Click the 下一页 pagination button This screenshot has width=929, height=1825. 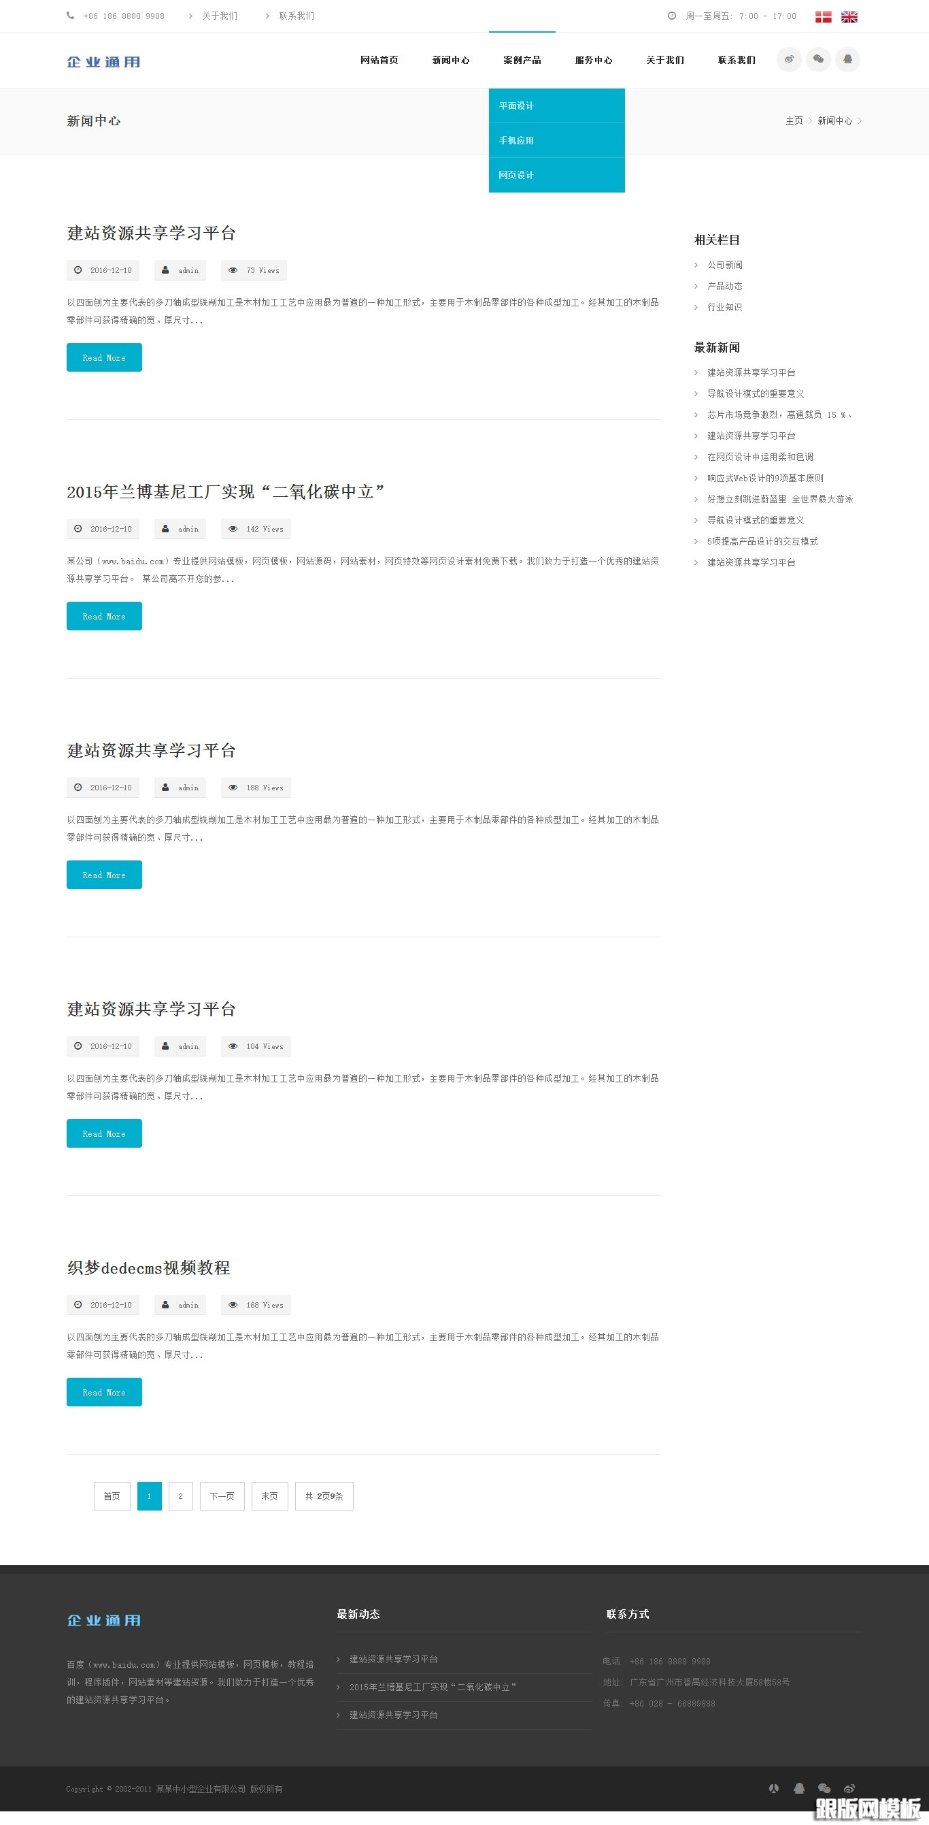tap(222, 1496)
